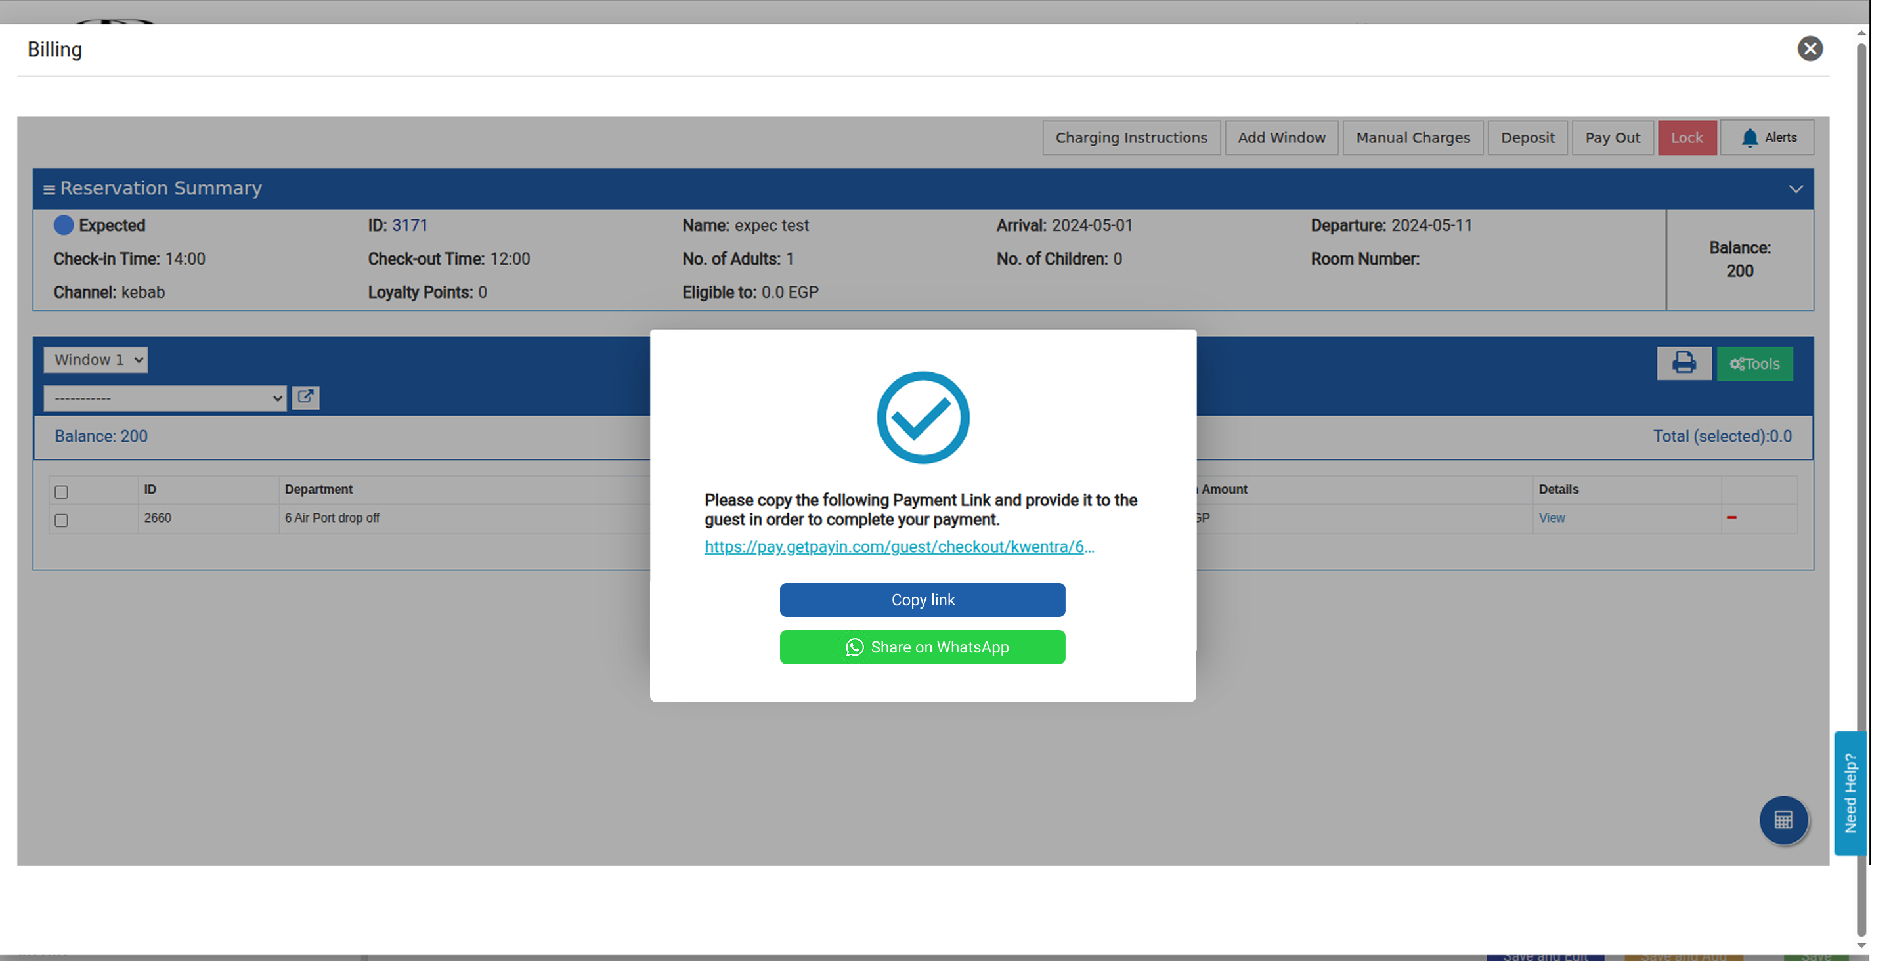Click the blue Expected status dot

[64, 224]
